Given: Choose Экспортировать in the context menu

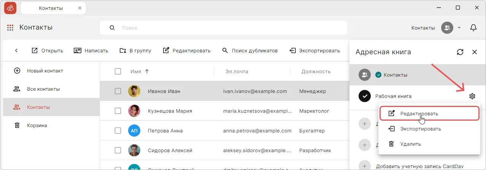Looking at the screenshot, I should click(x=420, y=129).
